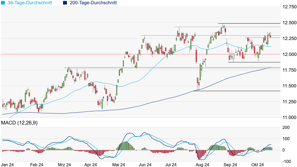Click the Jul 24 date label
The width and height of the screenshot is (297, 167).
(175, 165)
